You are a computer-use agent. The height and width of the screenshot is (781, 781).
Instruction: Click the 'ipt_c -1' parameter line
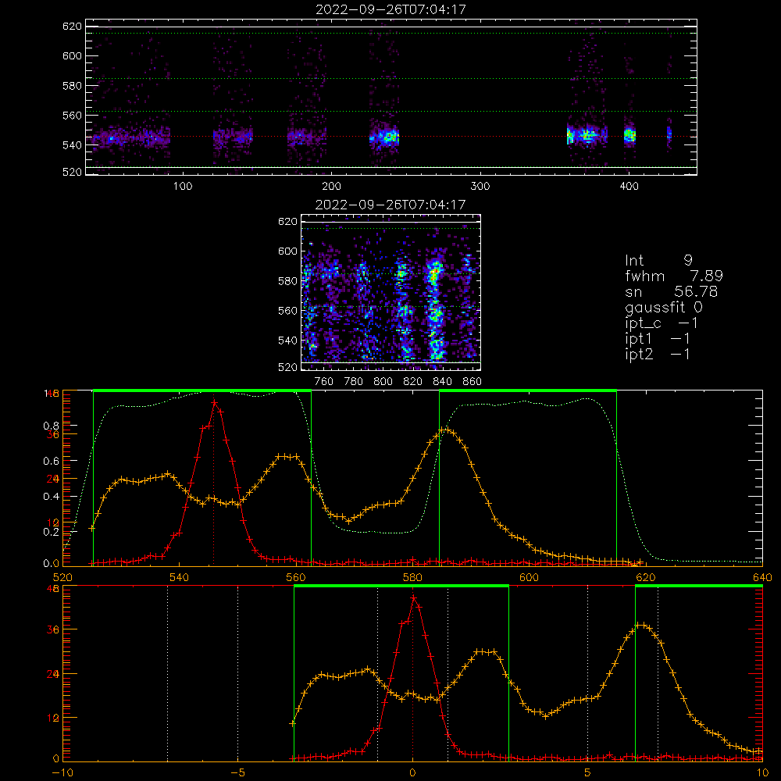point(662,324)
